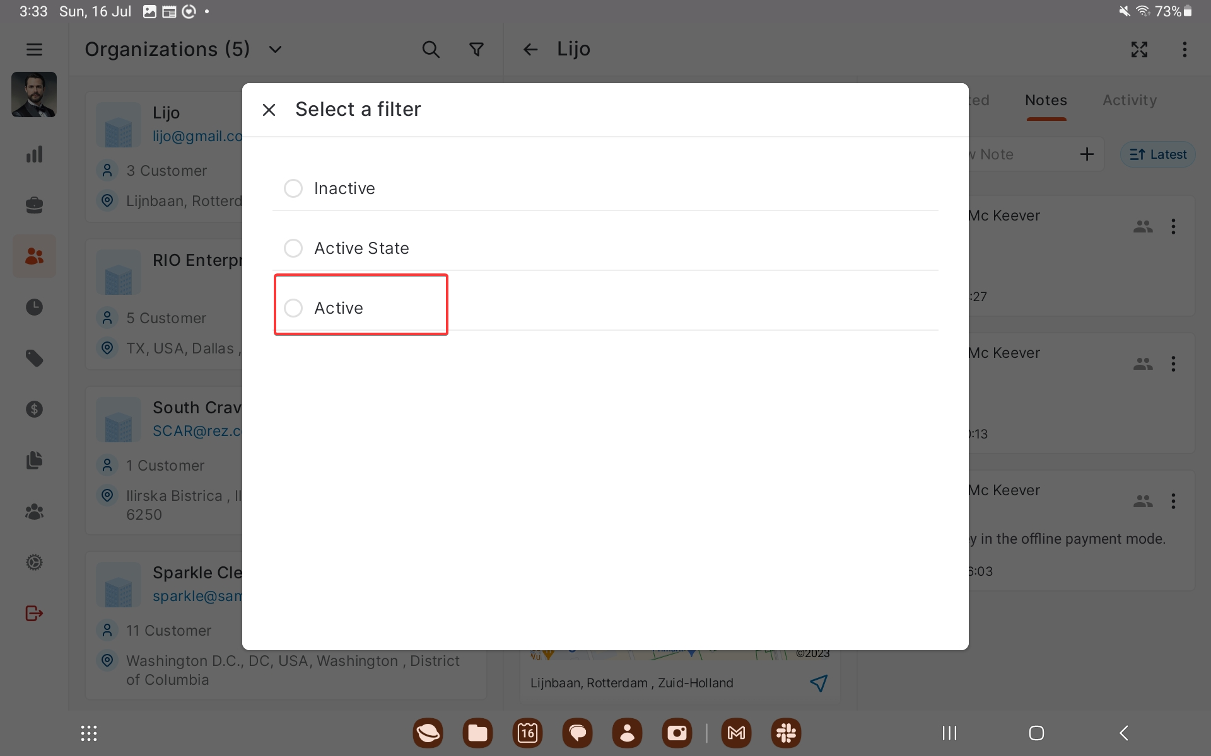
Task: Open options for first Mc Keever note
Action: 1173,226
